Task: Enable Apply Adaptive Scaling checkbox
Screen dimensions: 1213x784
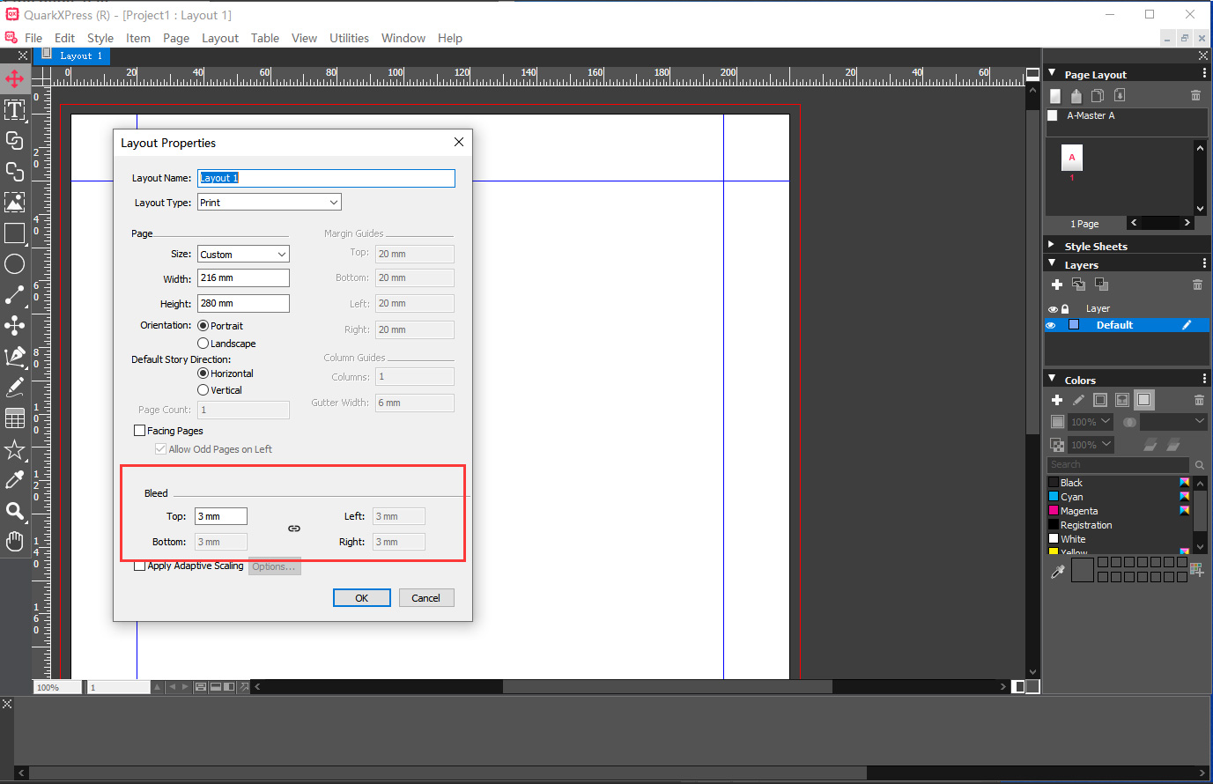Action: [139, 566]
